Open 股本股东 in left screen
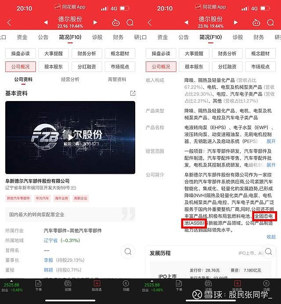281x304 pixels. click(x=54, y=67)
